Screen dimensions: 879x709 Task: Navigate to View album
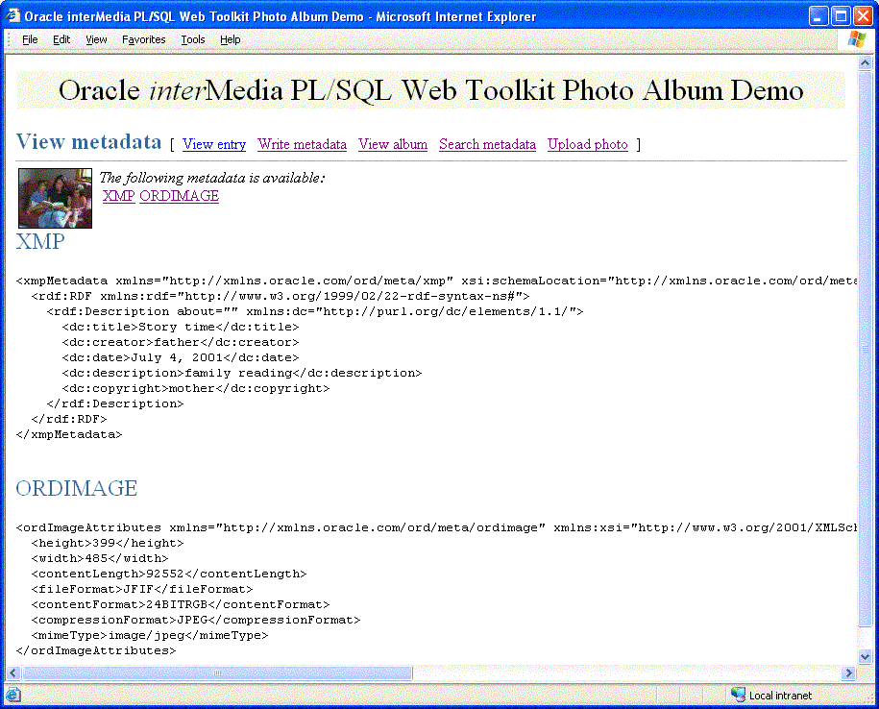[392, 144]
